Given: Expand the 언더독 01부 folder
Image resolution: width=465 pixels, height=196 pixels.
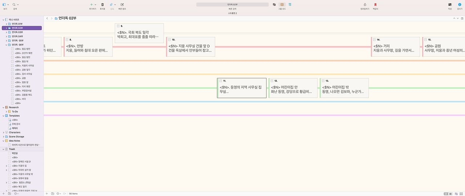Looking at the screenshot, I should pyautogui.click(x=6, y=24).
